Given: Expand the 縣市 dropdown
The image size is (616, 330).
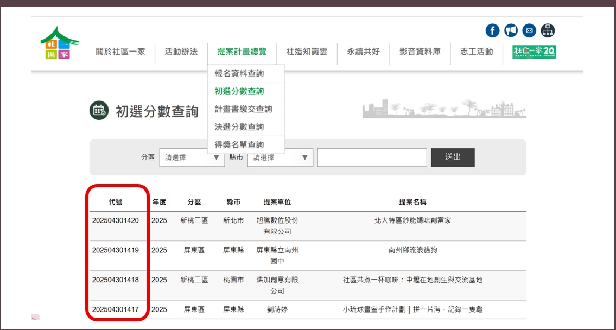Looking at the screenshot, I should (280, 157).
